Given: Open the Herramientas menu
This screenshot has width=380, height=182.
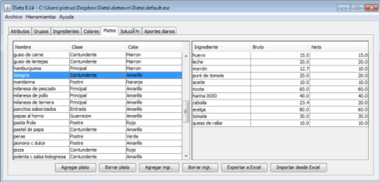Looking at the screenshot, I should [41, 17].
